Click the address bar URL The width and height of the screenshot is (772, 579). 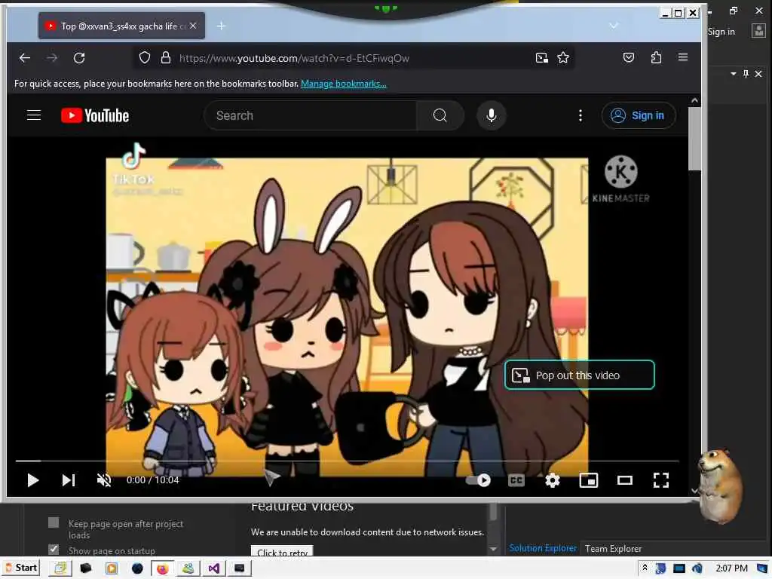pyautogui.click(x=295, y=58)
